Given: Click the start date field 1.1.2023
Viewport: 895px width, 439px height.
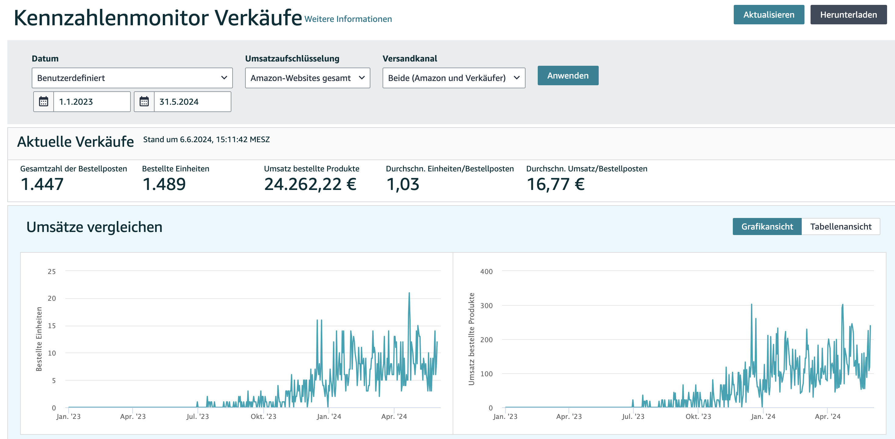Looking at the screenshot, I should 92,102.
